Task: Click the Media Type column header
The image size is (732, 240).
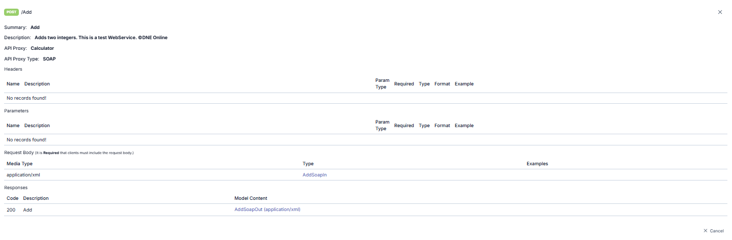Action: pyautogui.click(x=19, y=164)
